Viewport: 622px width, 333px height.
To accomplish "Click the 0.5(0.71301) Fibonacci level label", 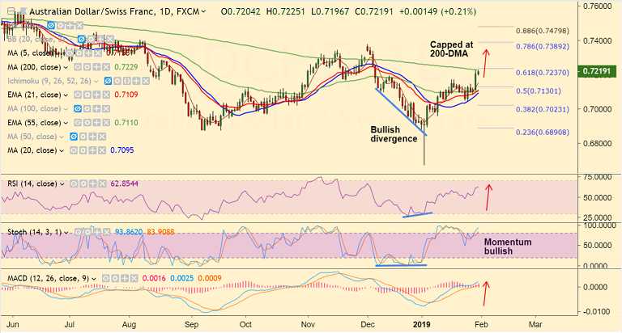I will [x=539, y=91].
